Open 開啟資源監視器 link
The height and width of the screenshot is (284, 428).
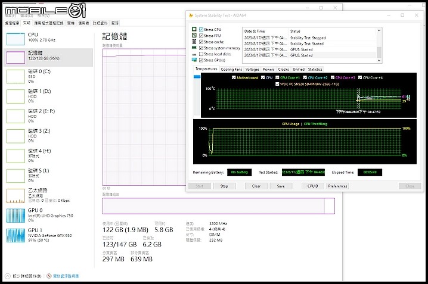(66, 276)
